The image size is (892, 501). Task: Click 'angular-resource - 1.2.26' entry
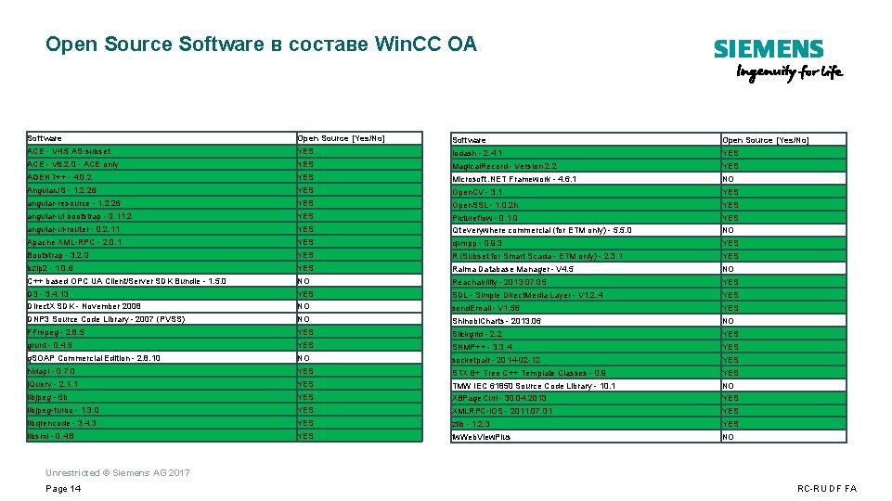[162, 203]
